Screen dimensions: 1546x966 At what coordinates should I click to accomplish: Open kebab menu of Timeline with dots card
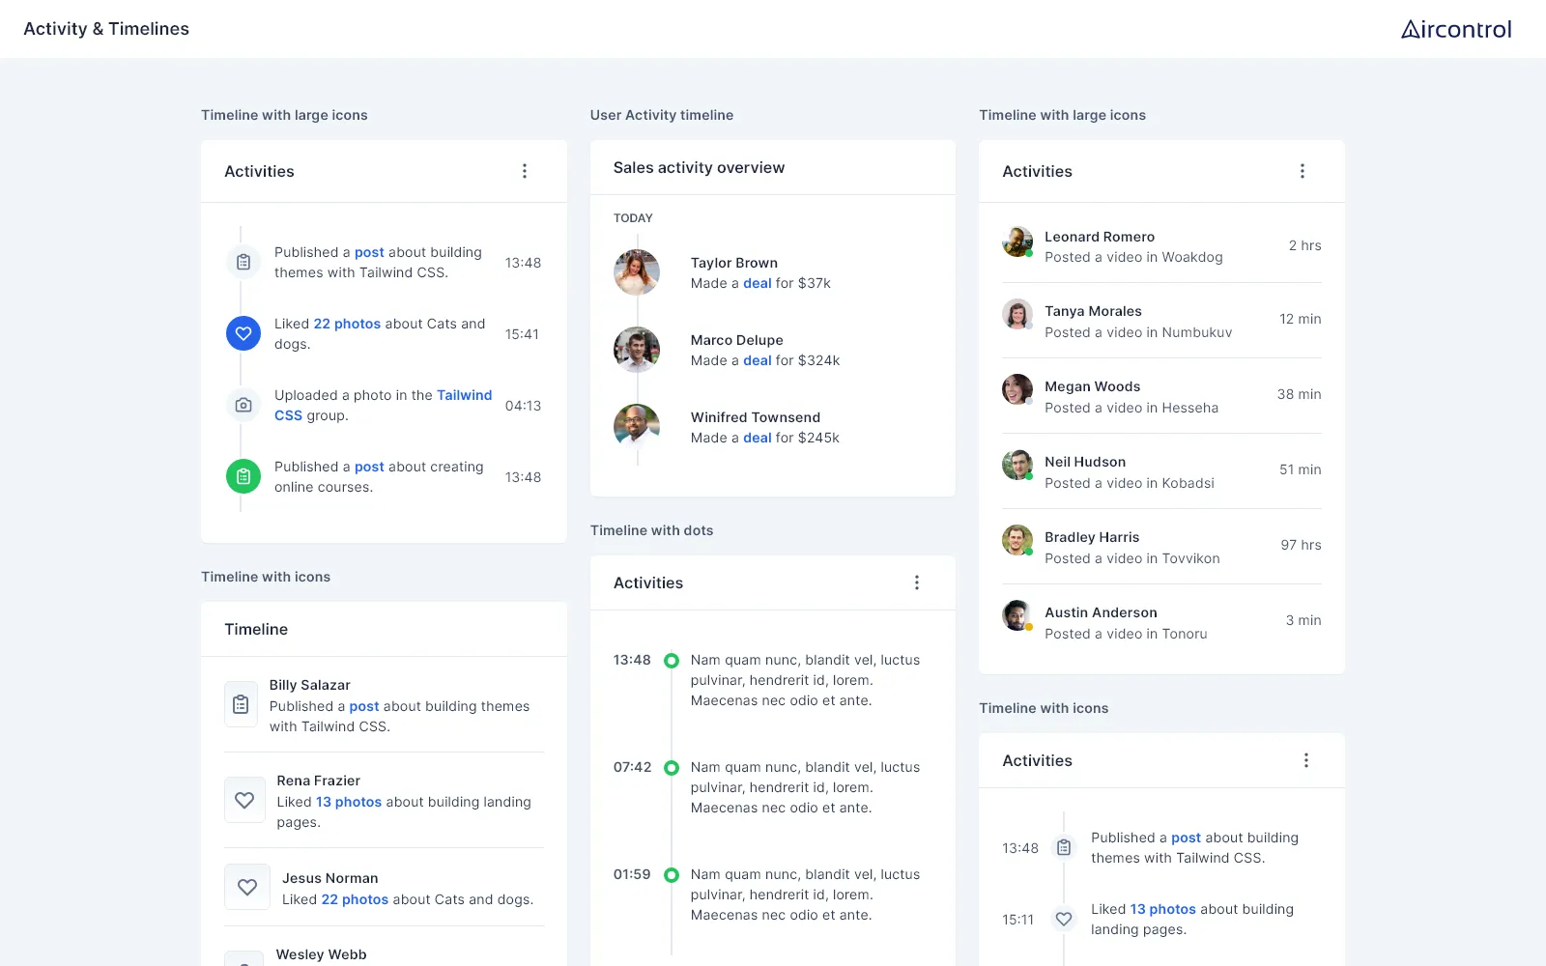917,582
